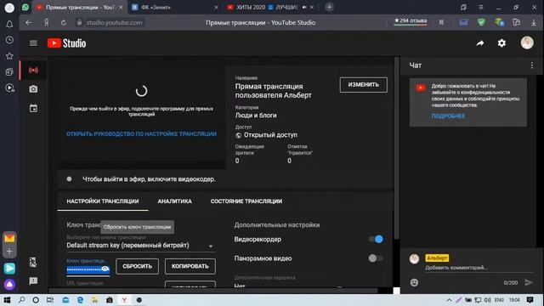Click the stream key input field
Viewport: 544px width, 306px height.
pyautogui.click(x=88, y=269)
